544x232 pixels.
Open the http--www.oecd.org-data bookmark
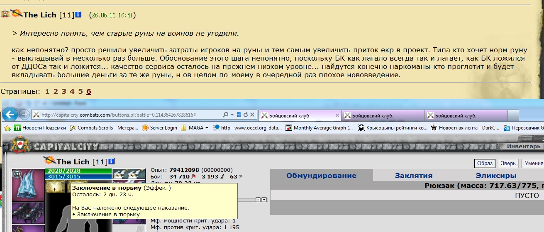point(247,127)
